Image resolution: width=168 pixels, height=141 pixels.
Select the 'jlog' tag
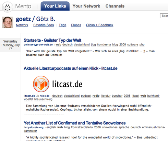(x=93, y=44)
